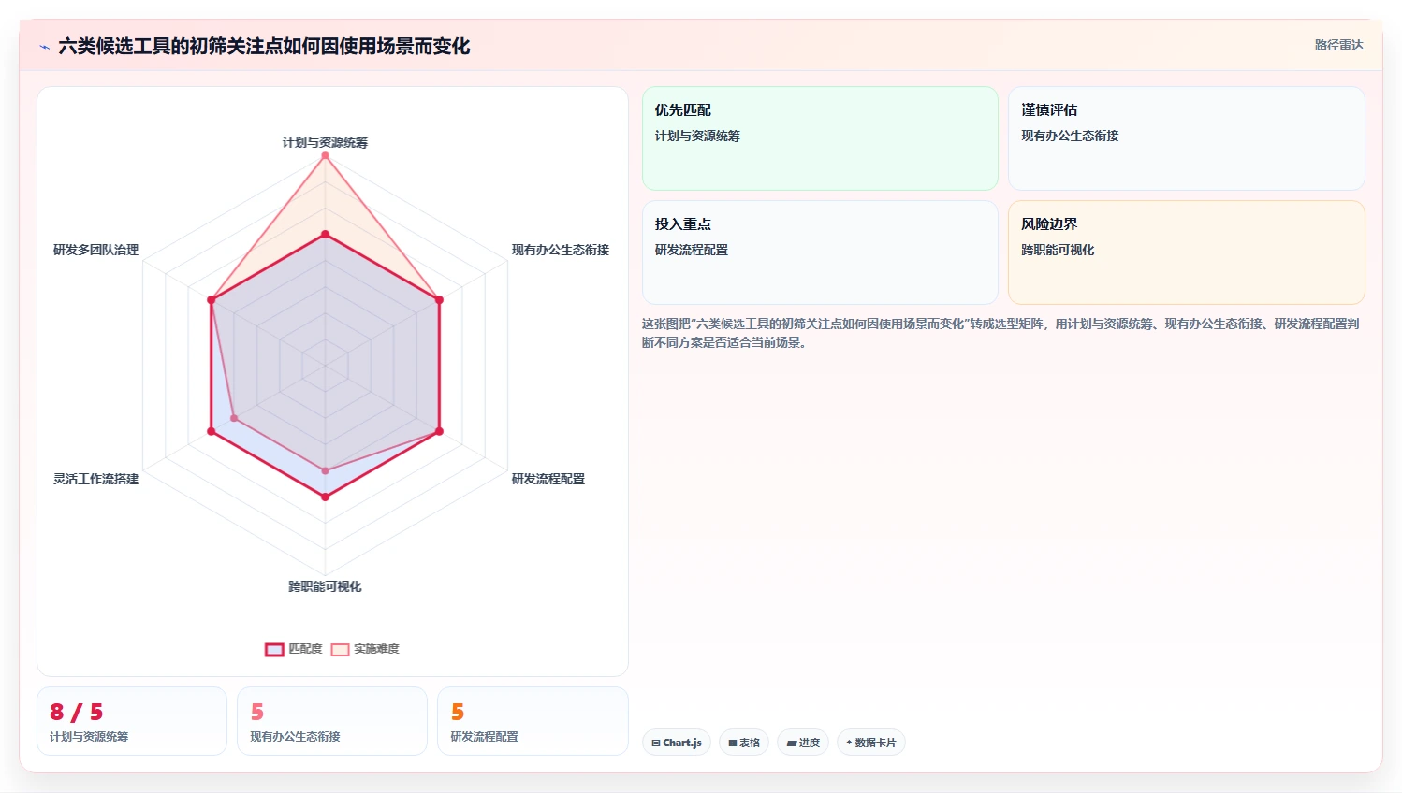Click 跨职能可视化 text in the 风险边界 card

tap(1058, 250)
